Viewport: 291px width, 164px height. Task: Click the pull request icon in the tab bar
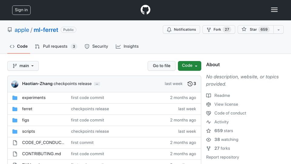37,46
